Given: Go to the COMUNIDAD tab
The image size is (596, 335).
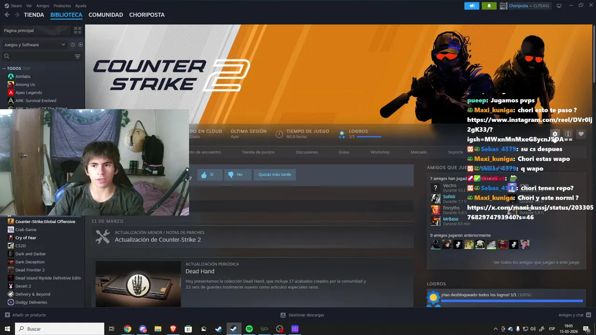Looking at the screenshot, I should click(106, 15).
